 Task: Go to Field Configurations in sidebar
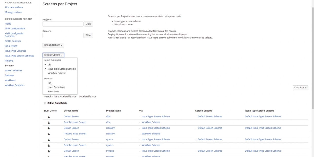[x=15, y=29]
